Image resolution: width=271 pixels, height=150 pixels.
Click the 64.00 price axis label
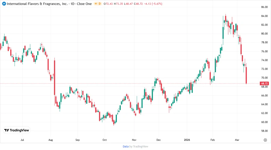[x=264, y=105]
